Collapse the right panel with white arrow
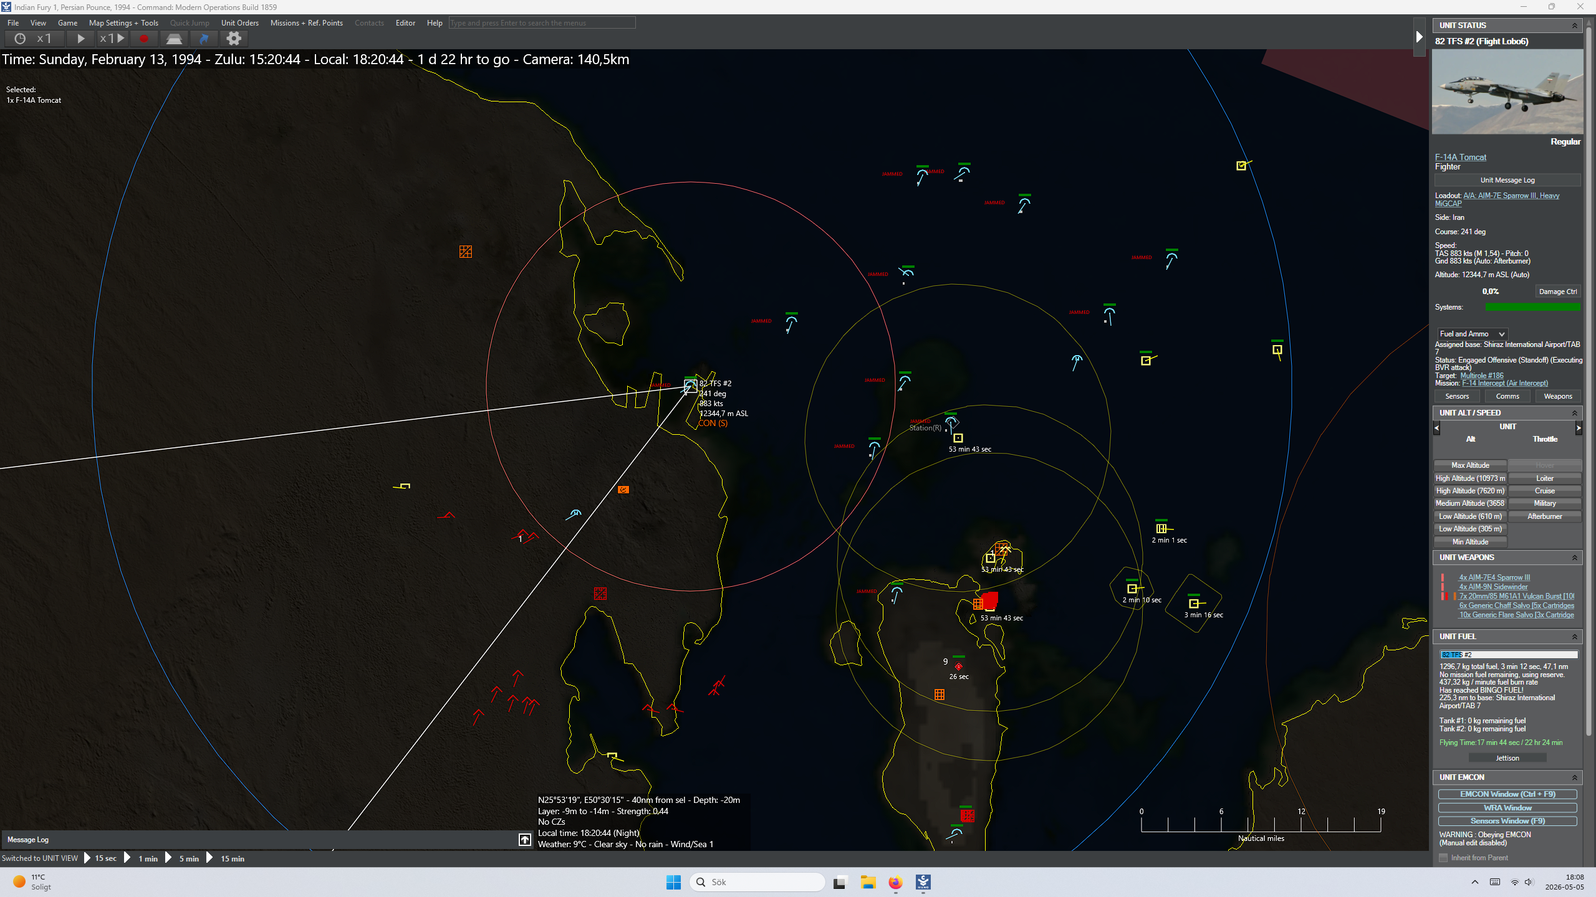1596x897 pixels. click(x=1419, y=37)
